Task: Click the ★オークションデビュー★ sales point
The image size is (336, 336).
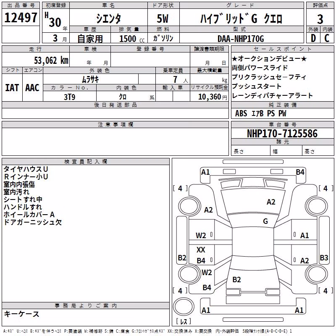Action: (269, 59)
